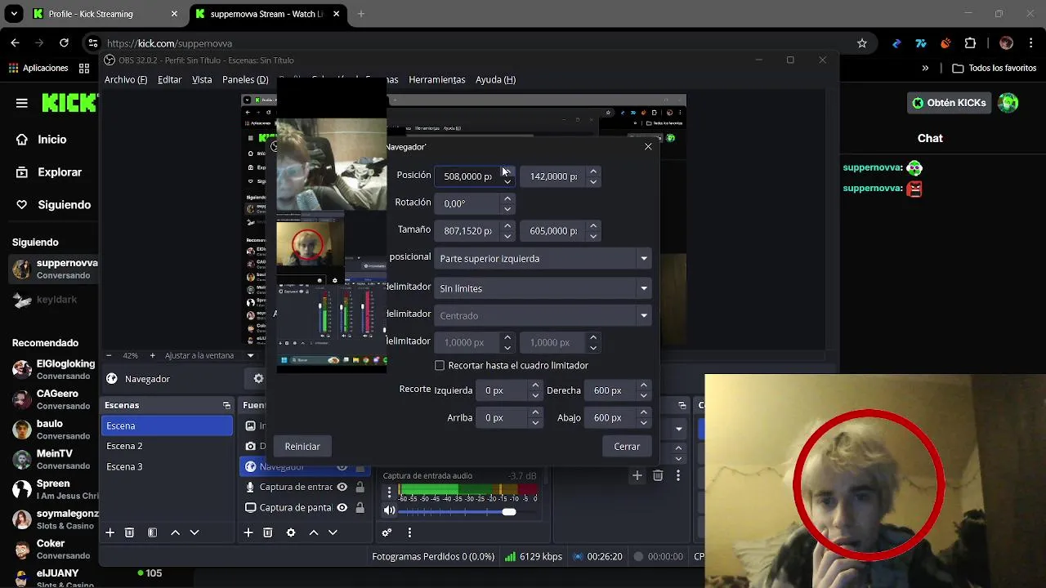The height and width of the screenshot is (588, 1046).
Task: Enable Recortar hasta el cuadro limitador
Action: click(x=440, y=366)
